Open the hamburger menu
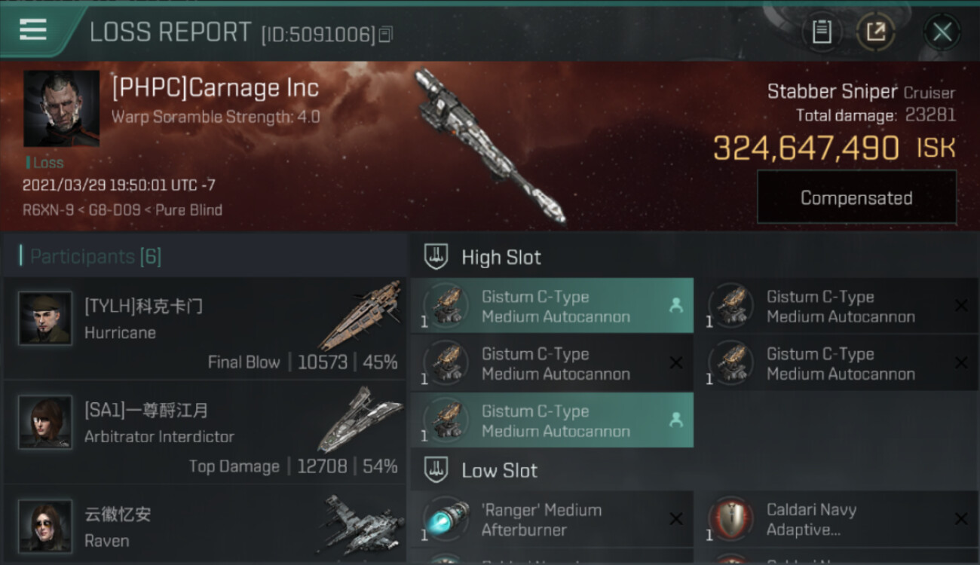The image size is (980, 565). [32, 30]
